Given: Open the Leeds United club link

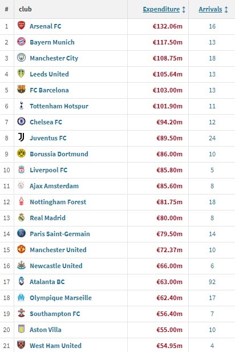Looking at the screenshot, I should point(49,74).
